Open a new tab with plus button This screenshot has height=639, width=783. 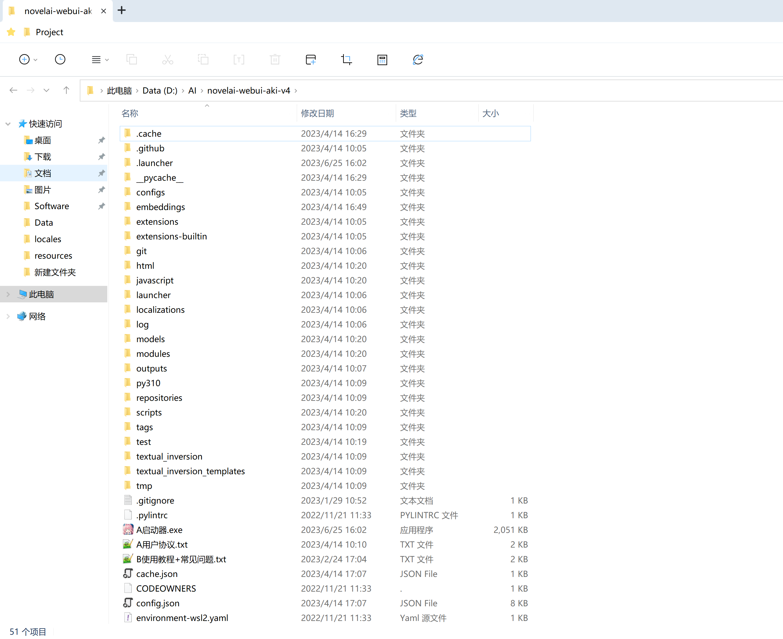pyautogui.click(x=121, y=10)
